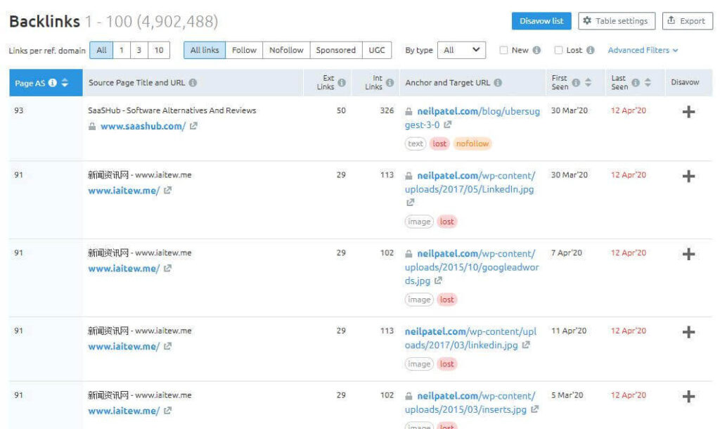720x429 pixels.
Task: Show All links filter
Action: point(205,50)
